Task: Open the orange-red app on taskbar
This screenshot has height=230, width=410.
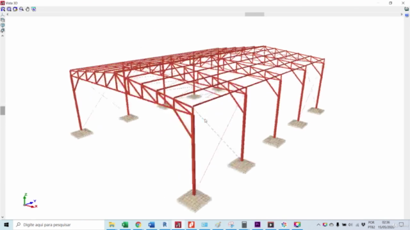Action: [x=191, y=224]
